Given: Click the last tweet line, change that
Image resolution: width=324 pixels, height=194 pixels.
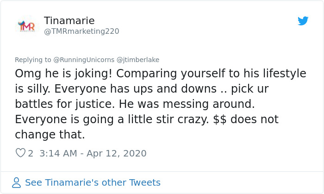Looking at the screenshot, I should pos(50,135).
